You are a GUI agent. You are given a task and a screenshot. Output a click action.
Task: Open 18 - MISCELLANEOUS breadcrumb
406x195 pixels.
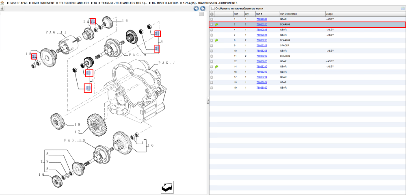165,3
